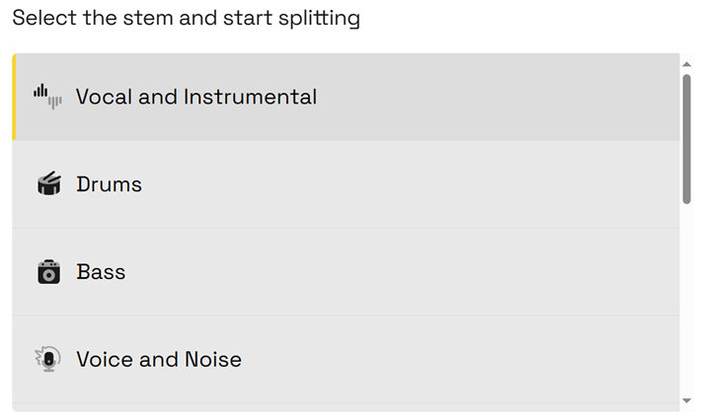Click the microphone icon for Voice and Noise
The width and height of the screenshot is (704, 419).
47,359
